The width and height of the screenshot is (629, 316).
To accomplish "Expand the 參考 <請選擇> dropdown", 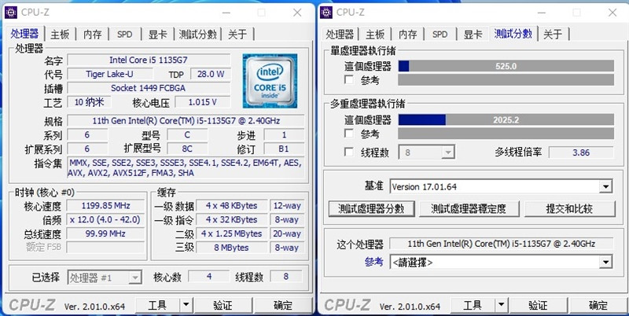I will click(605, 263).
